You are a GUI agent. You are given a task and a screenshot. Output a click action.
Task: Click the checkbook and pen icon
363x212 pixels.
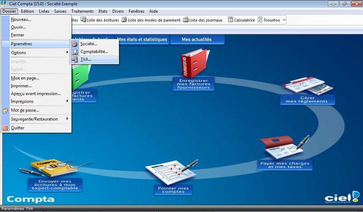tap(285, 147)
